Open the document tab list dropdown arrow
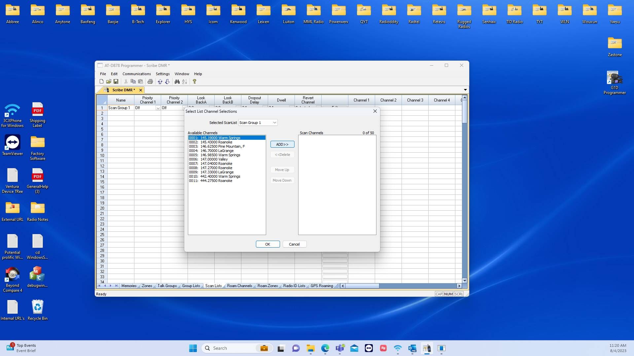This screenshot has height=356, width=634. (465, 90)
